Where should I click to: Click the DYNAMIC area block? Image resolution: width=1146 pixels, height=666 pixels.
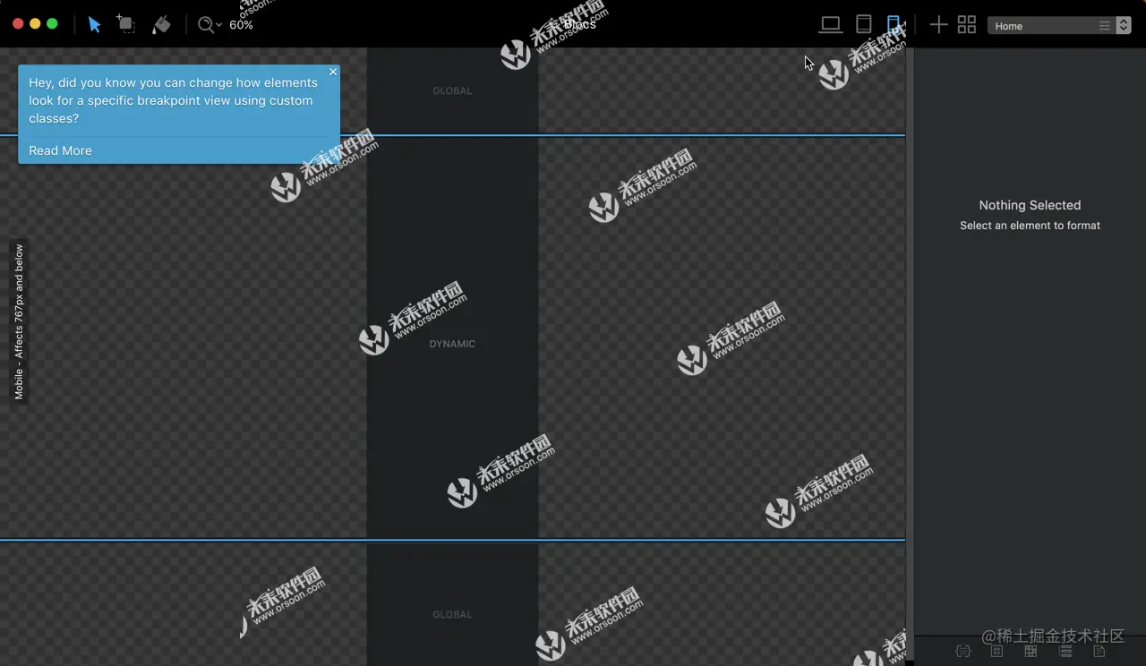(x=452, y=338)
